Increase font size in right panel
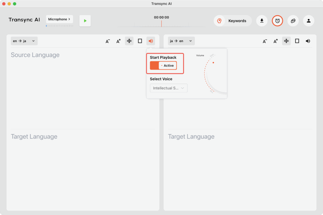Screen dimensions: 323x215 [275, 41]
